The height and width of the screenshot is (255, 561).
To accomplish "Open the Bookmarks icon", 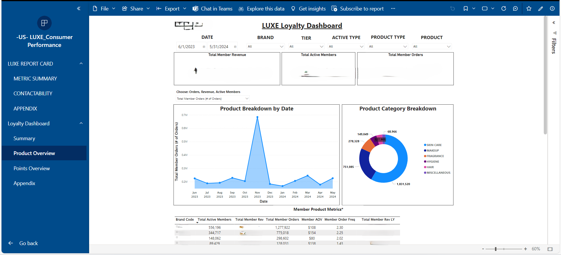I will [x=465, y=9].
